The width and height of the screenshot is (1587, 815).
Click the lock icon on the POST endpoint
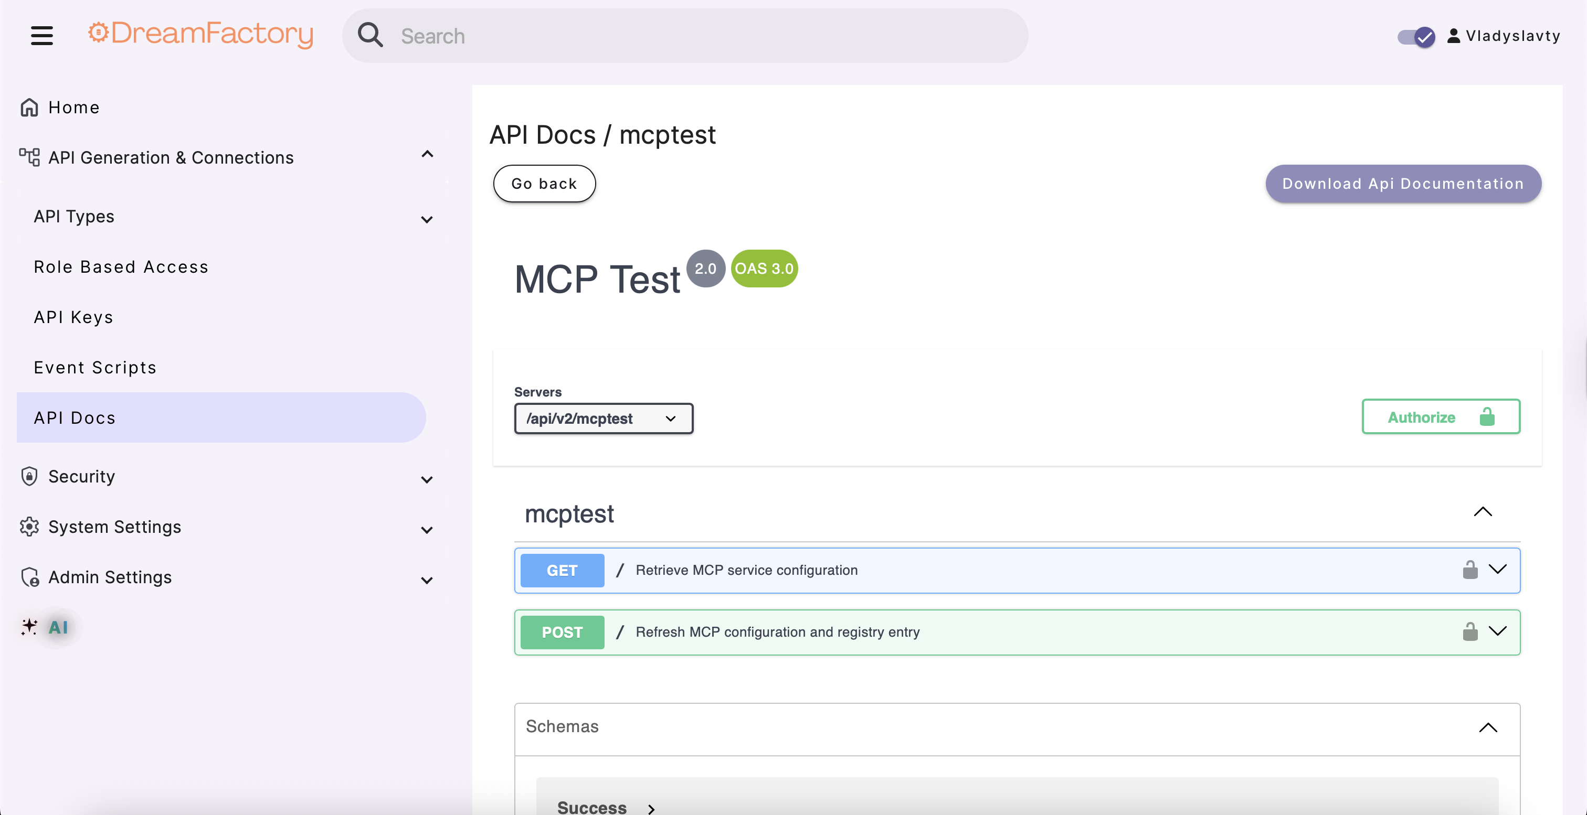click(1470, 631)
